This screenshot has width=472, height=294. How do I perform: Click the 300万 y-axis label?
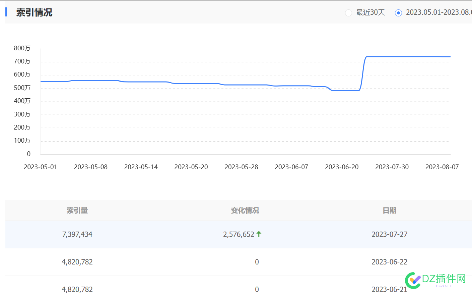tap(22, 114)
